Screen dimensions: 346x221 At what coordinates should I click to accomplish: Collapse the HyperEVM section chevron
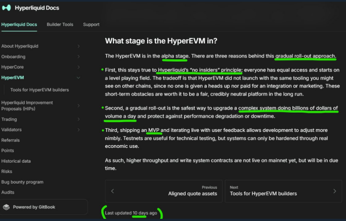click(78, 78)
